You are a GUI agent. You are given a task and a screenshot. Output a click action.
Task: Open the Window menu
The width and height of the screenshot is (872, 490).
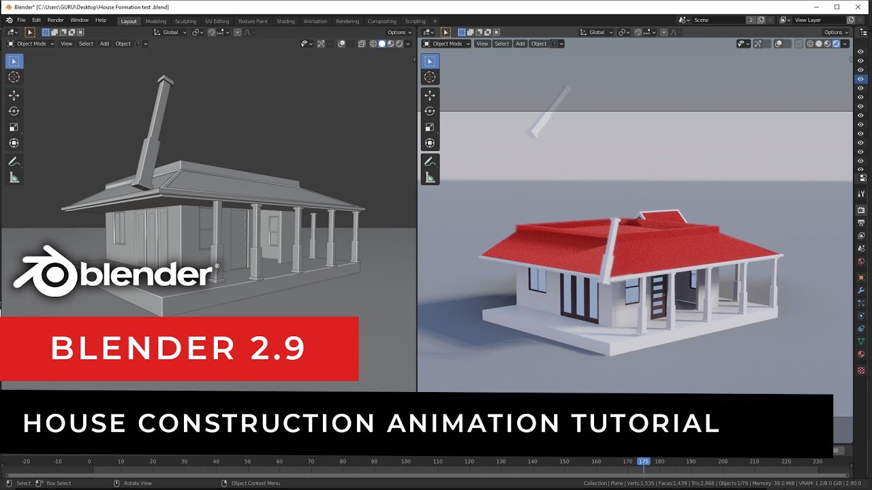click(x=80, y=20)
